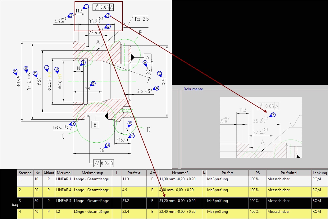Select the runout tolerance frame 0.05 A
The width and height of the screenshot is (328, 219).
click(x=103, y=7)
